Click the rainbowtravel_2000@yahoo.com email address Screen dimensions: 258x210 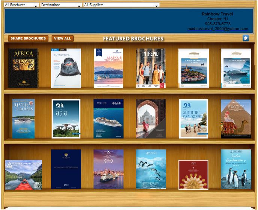click(217, 29)
